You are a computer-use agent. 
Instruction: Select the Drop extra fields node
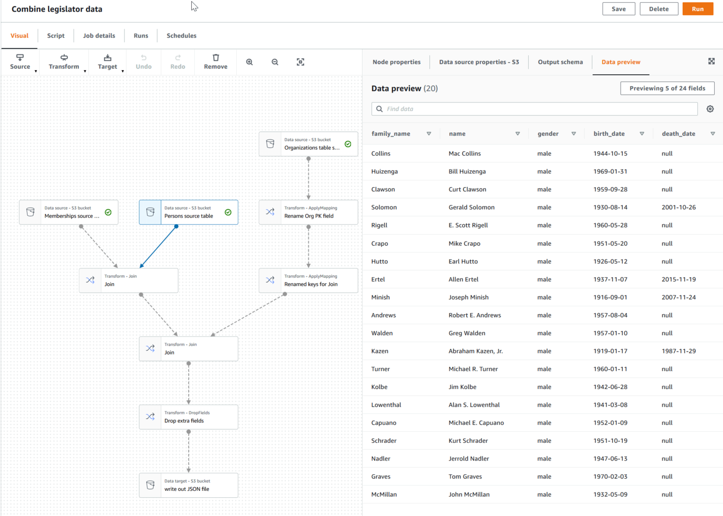pos(189,417)
